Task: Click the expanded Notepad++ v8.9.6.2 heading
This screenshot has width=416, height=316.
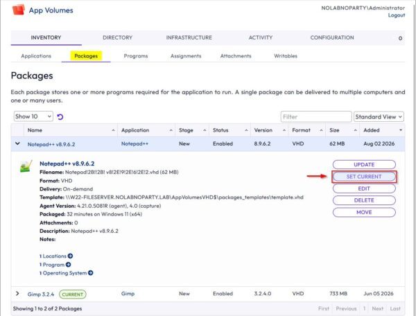Action: tap(67, 164)
